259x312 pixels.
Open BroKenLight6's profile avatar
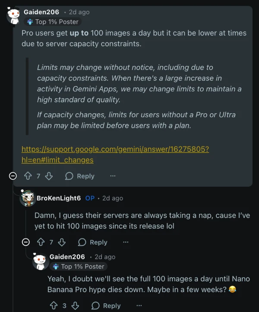coord(27,198)
